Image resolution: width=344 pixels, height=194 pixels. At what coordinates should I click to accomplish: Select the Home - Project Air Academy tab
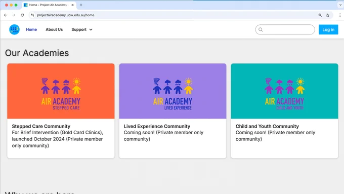[x=49, y=5]
